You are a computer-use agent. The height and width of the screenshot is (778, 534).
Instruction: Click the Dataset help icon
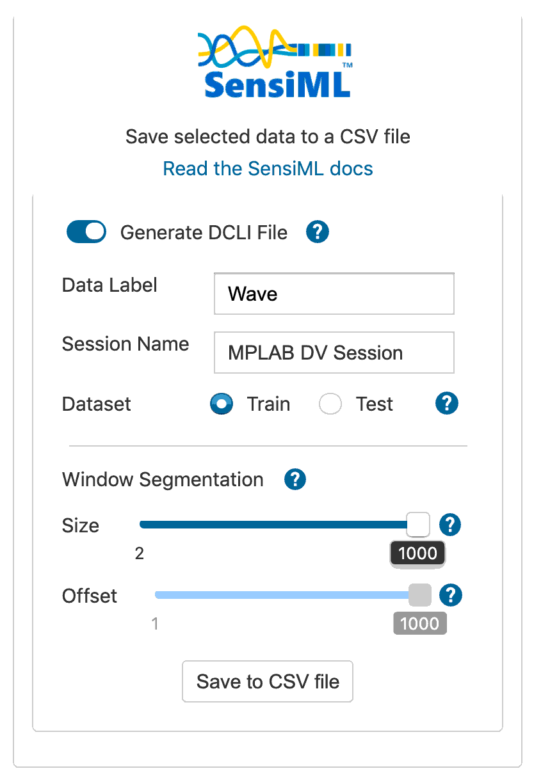[x=446, y=404]
